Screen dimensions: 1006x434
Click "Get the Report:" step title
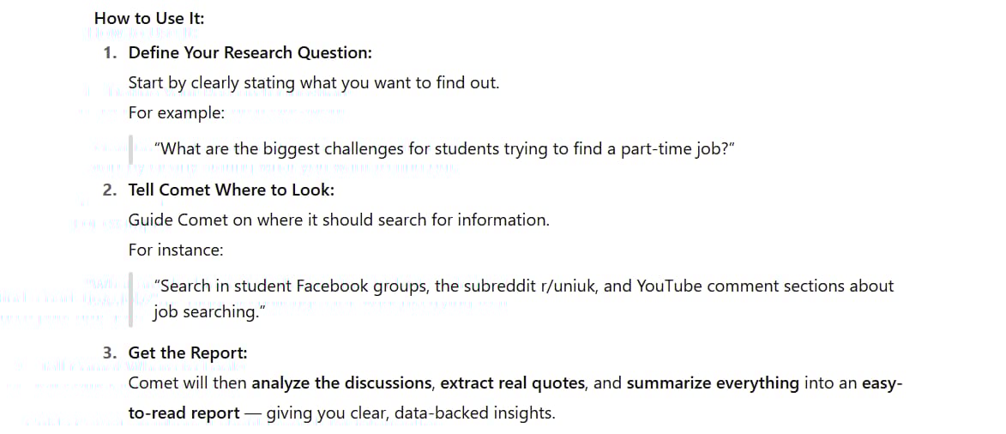point(188,353)
